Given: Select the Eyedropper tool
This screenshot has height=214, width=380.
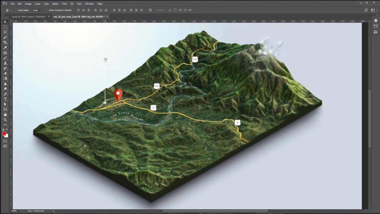Looking at the screenshot, I should [5, 48].
